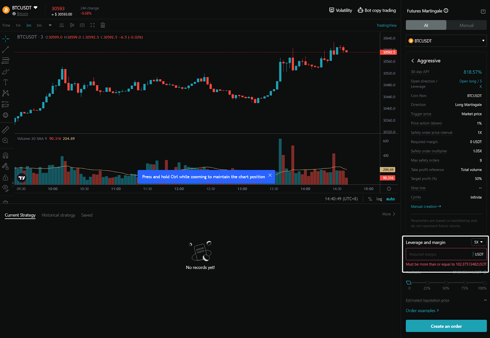Open the Fibonacci retracement tool group

click(6, 61)
